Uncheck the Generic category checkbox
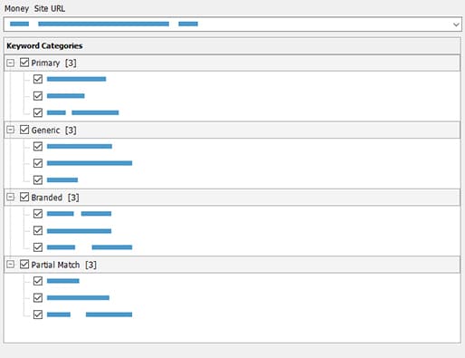 (24, 130)
